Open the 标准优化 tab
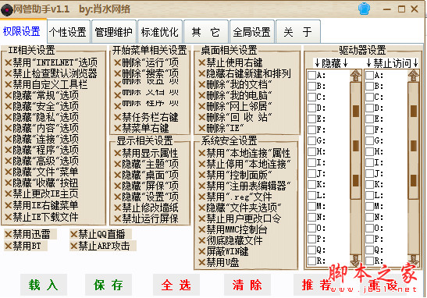The image size is (427, 298). coord(160,32)
